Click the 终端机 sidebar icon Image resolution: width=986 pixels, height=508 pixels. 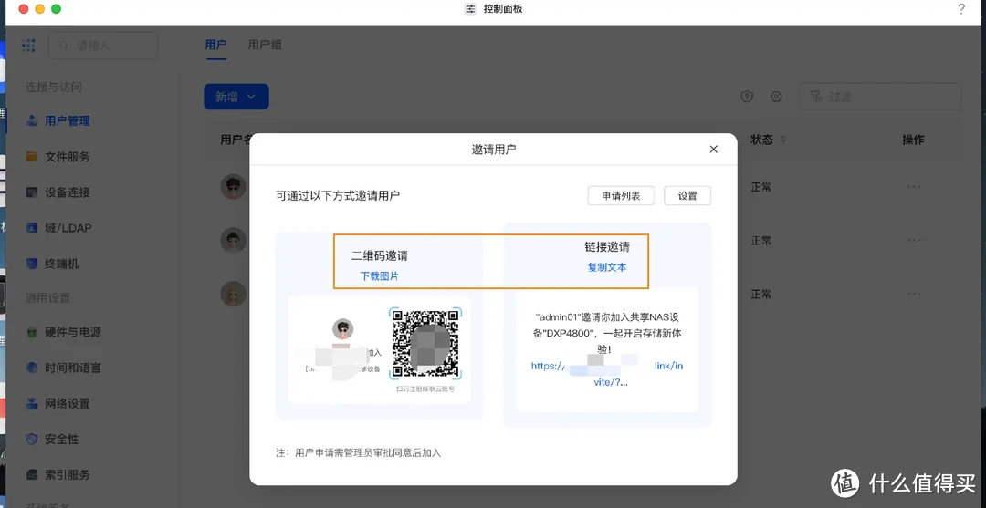pos(31,264)
